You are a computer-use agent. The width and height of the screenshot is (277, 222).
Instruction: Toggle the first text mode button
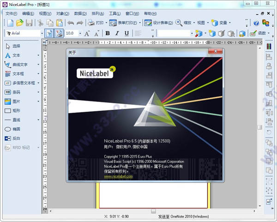pyautogui.click(x=49, y=33)
